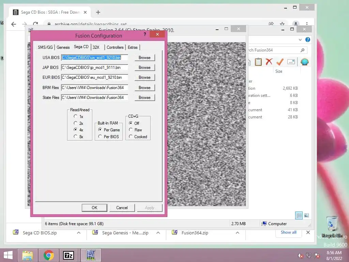The width and height of the screenshot is (349, 262).
Task: Expand the Explorer ribbon chevron
Action: pos(300,40)
